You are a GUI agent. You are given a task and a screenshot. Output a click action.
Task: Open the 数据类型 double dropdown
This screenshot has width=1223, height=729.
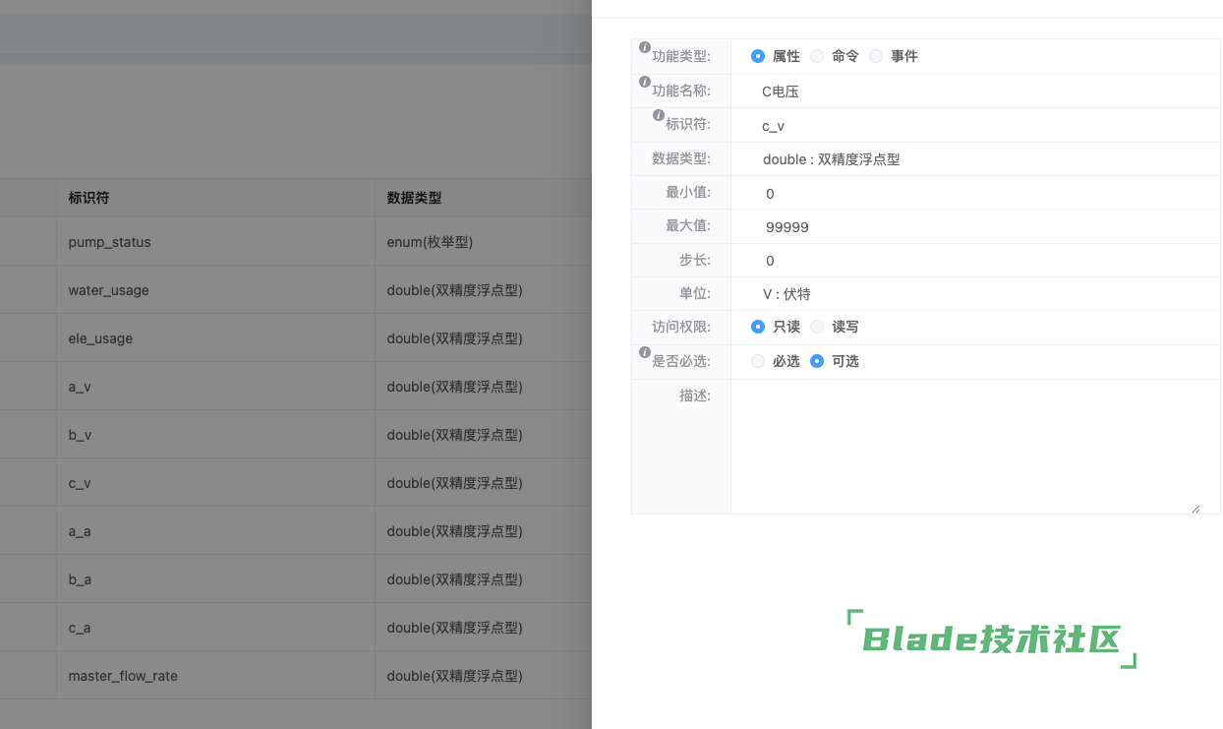(x=973, y=159)
